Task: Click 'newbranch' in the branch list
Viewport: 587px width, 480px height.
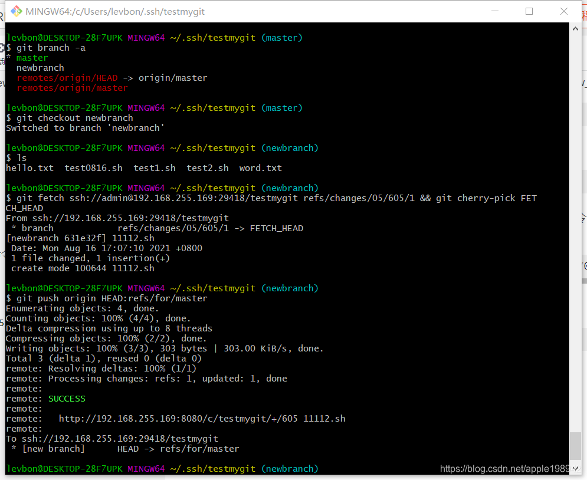Action: (40, 68)
